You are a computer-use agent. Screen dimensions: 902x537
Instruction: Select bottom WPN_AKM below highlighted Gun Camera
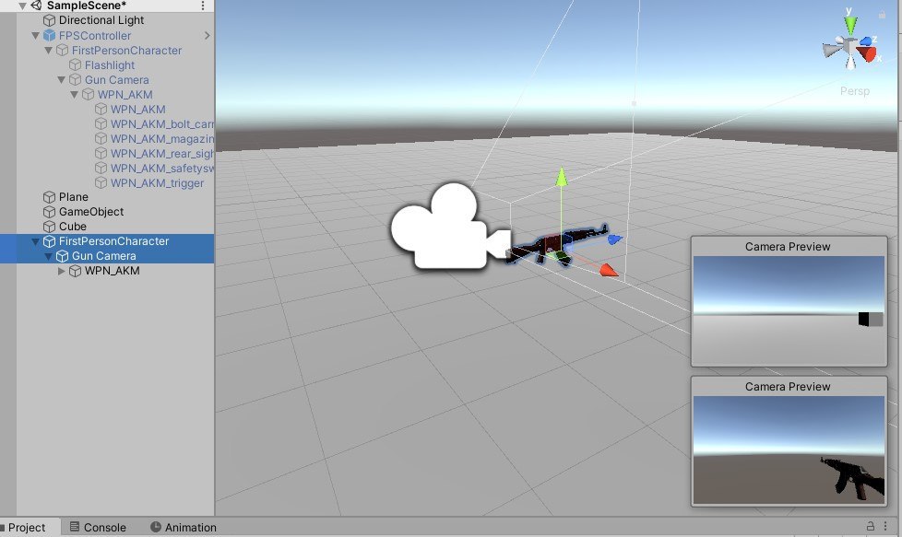112,271
